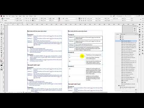Click the lightbulb Learn icon
The height and width of the screenshot is (108, 144).
[x=111, y=16]
